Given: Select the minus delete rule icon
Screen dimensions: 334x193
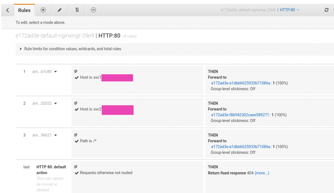Looking at the screenshot, I should point(93,10).
